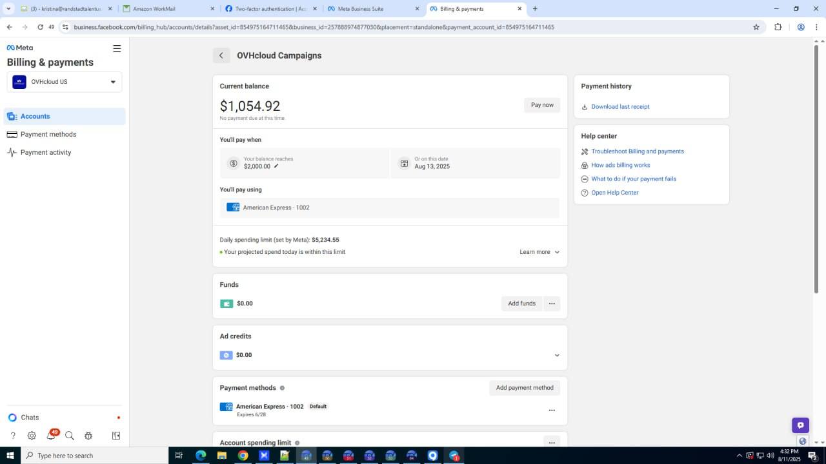
Task: Click the Windows taskbar search box
Action: (x=94, y=456)
